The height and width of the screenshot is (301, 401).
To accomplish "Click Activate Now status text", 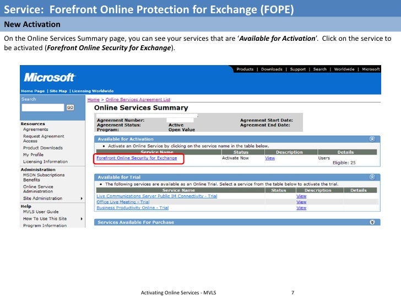I will click(235, 158).
